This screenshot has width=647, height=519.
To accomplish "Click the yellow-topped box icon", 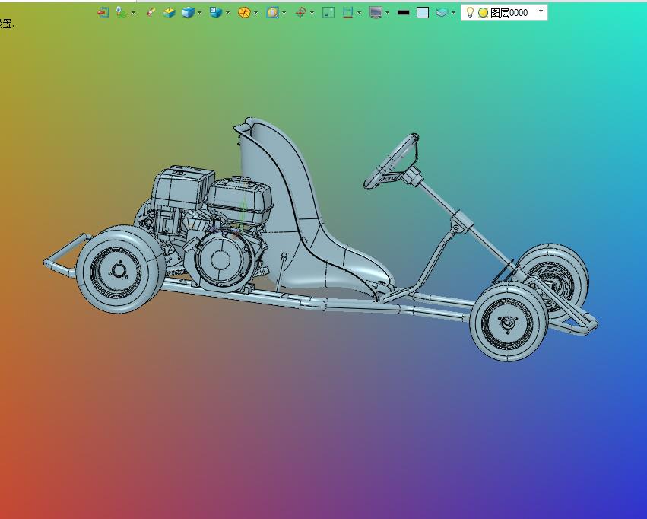I will coord(170,13).
